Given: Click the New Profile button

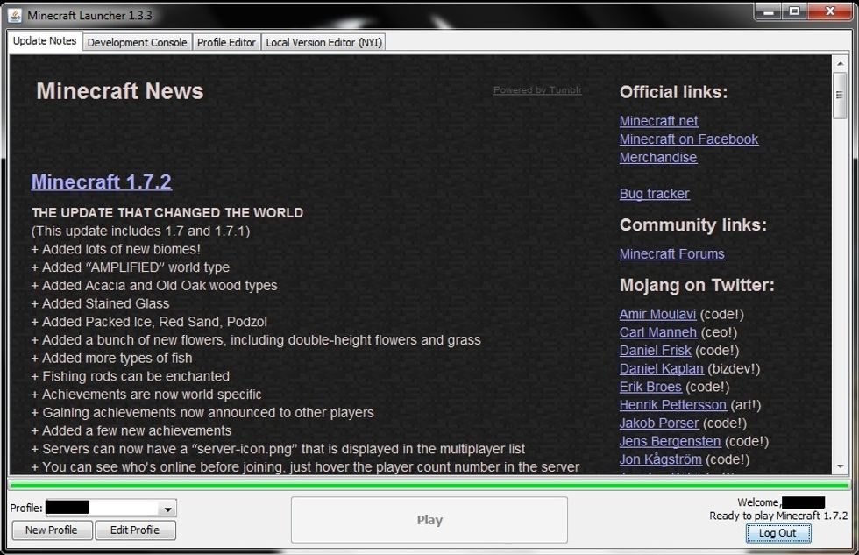Looking at the screenshot, I should tap(51, 530).
